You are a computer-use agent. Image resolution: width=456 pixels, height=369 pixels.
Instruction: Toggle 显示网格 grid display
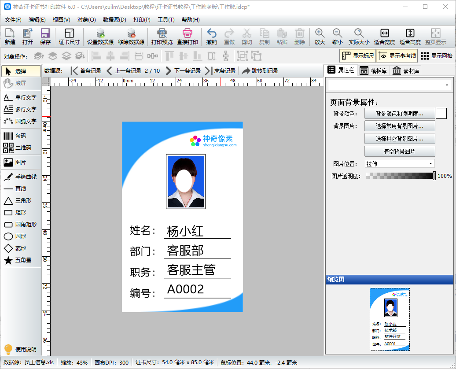(436, 56)
